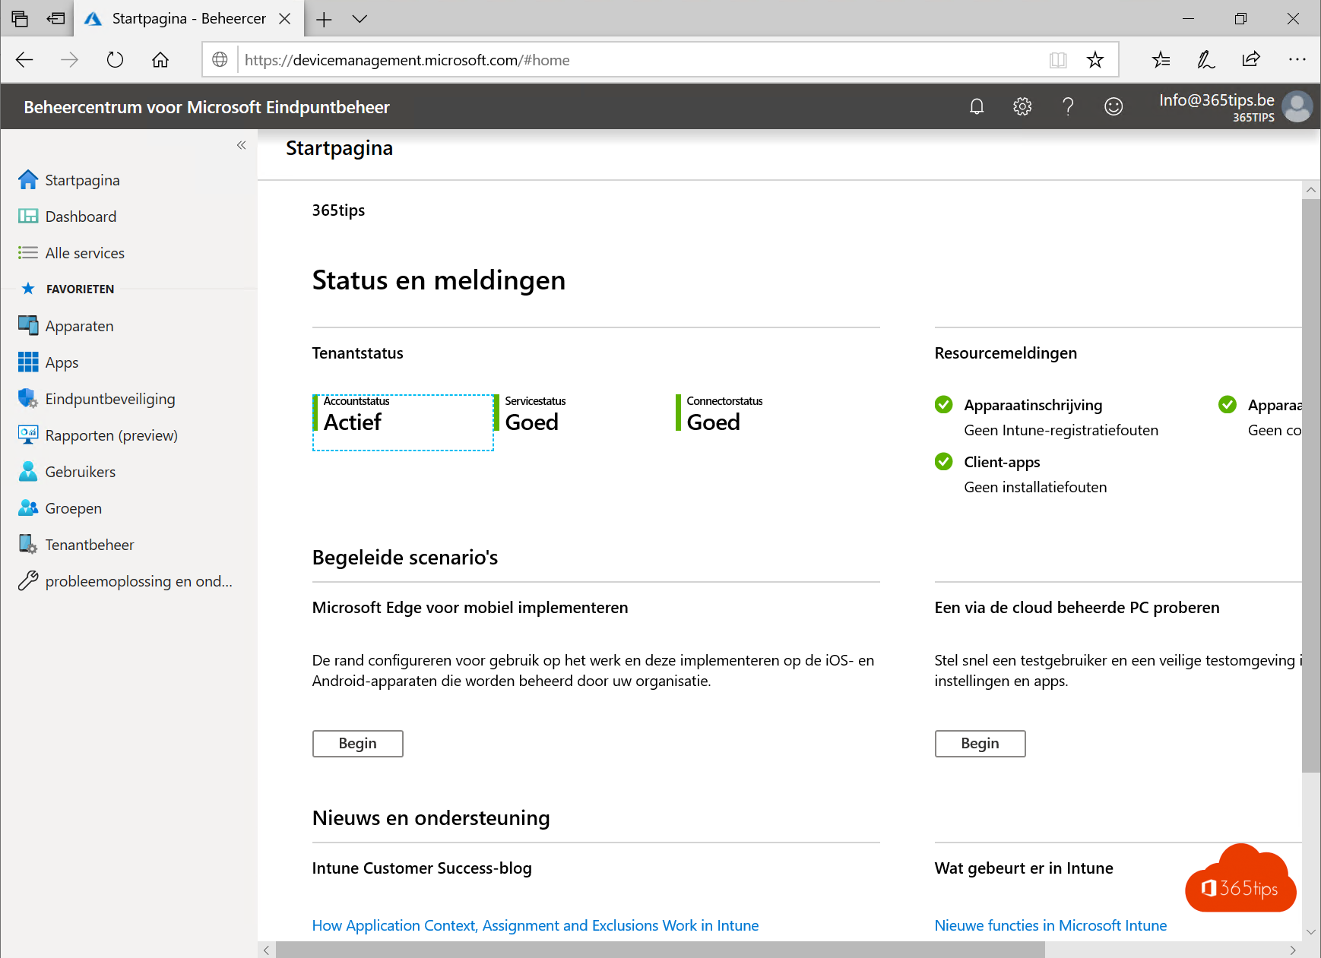The width and height of the screenshot is (1321, 958).
Task: Click the Groepen group icon
Action: 28,508
